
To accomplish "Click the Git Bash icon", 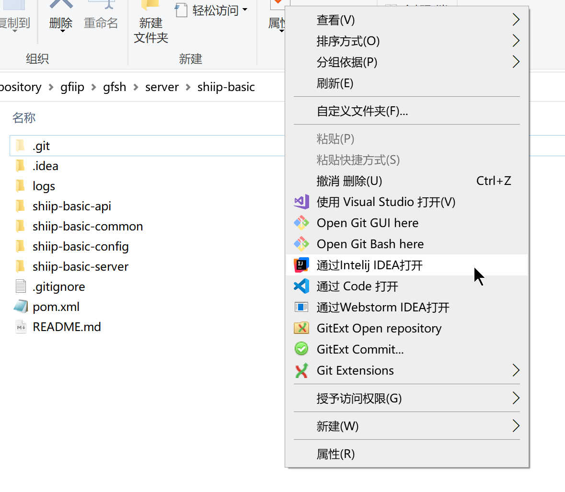I will pos(301,244).
